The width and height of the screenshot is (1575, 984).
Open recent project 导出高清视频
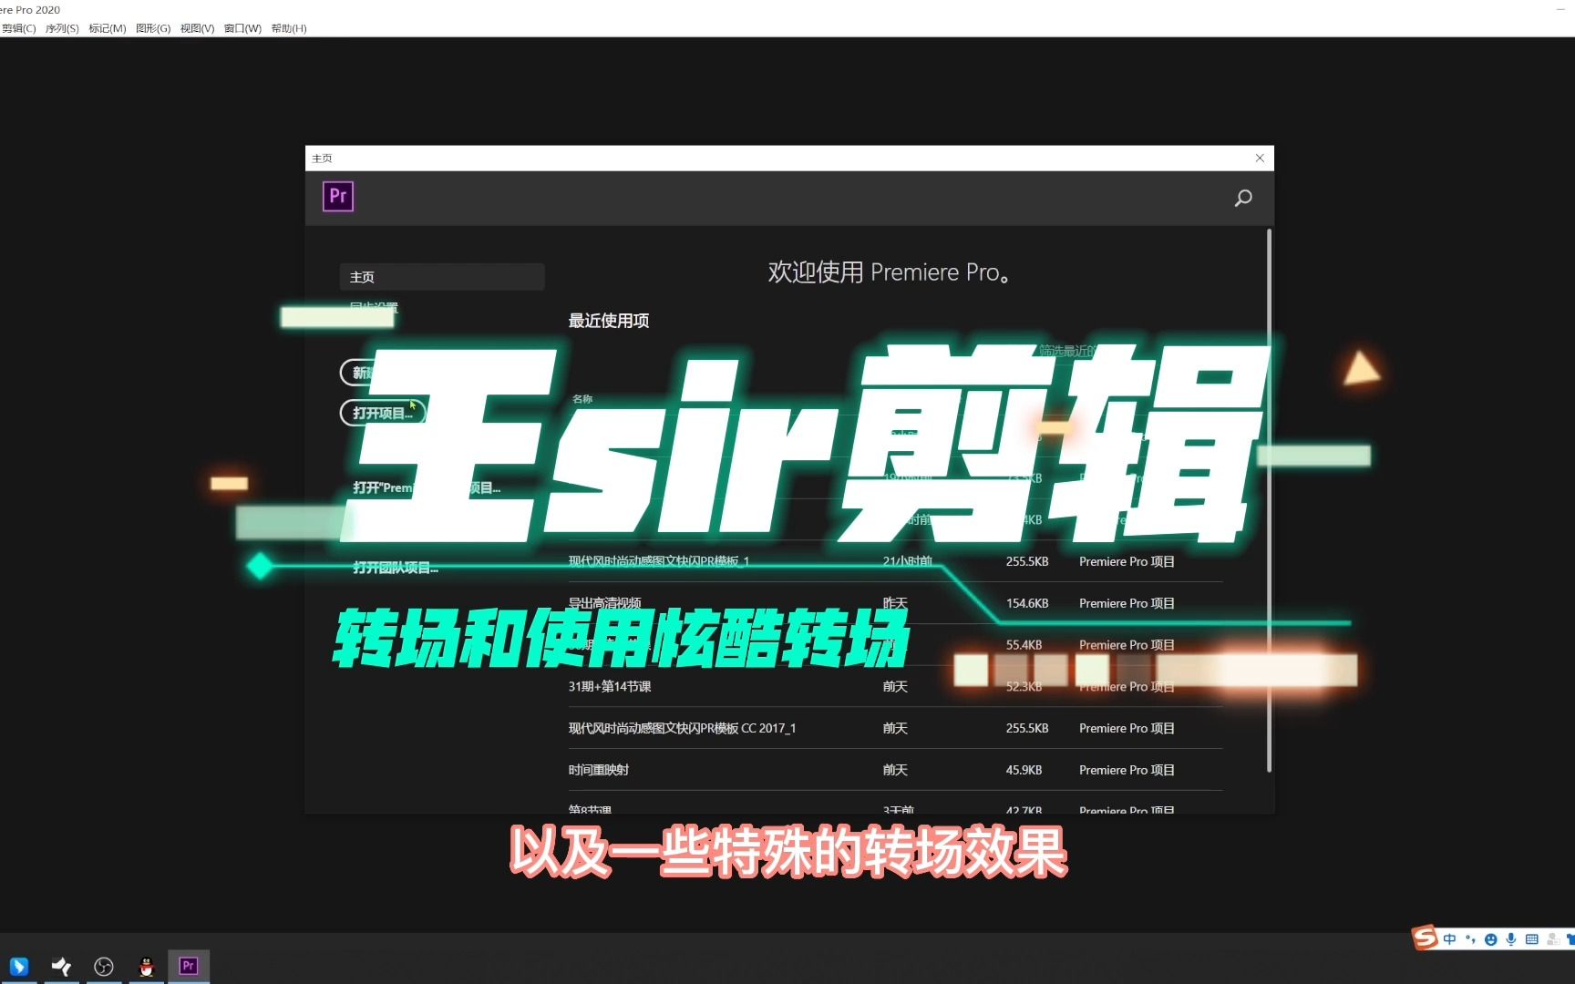[605, 603]
